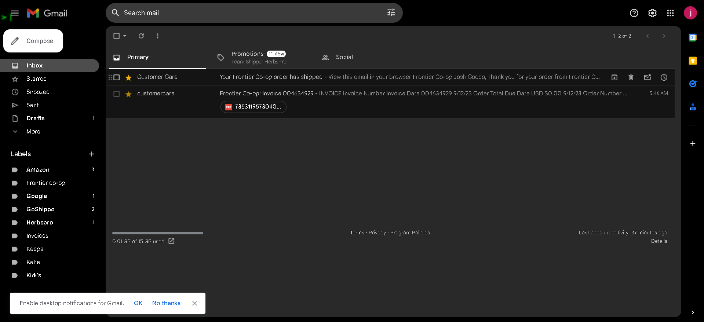The width and height of the screenshot is (704, 322).
Task: Dismiss the desktop notifications banner
Action: [x=195, y=303]
